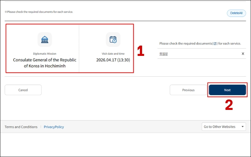Select the visit date 2026.04.17 (13:30) text
This screenshot has width=251, height=157.
pyautogui.click(x=113, y=60)
